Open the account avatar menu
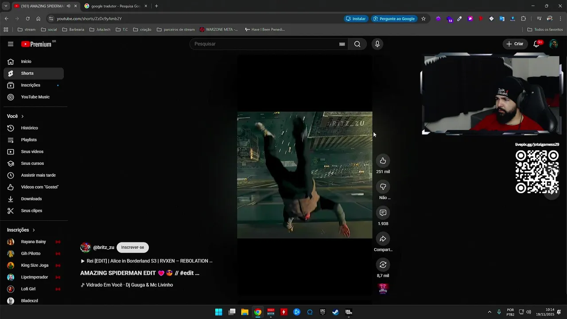567x319 pixels. pos(553,44)
